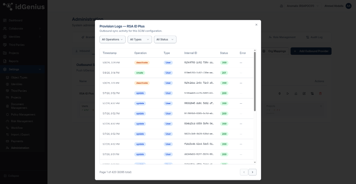Click the top-level Identities sidebar icon
This screenshot has height=184, width=356.
tap(5, 37)
